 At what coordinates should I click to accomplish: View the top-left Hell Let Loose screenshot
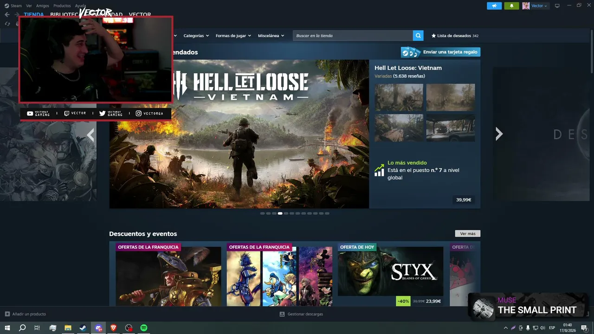(399, 97)
